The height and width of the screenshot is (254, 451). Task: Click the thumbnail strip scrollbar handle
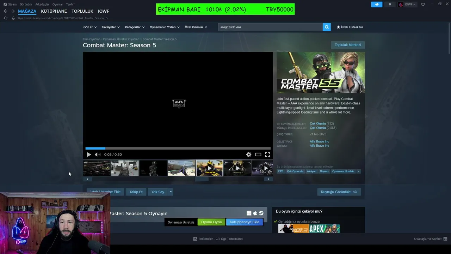coord(202,179)
